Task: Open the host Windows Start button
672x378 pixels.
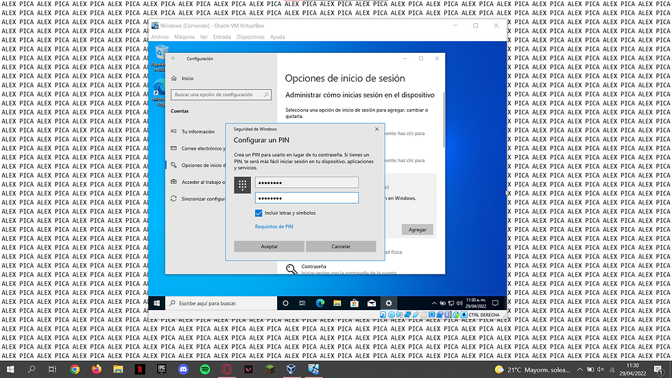Action: 10,370
